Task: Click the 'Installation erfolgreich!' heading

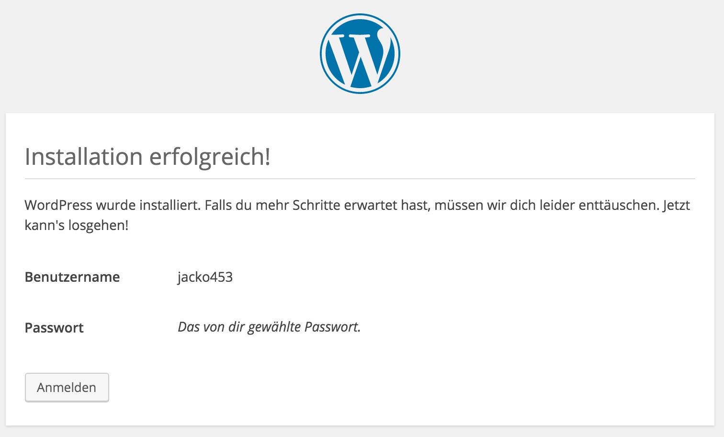Action: tap(147, 157)
